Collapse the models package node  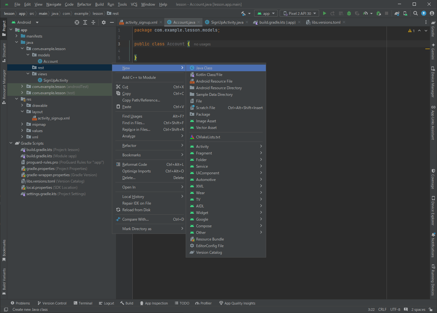click(x=28, y=55)
